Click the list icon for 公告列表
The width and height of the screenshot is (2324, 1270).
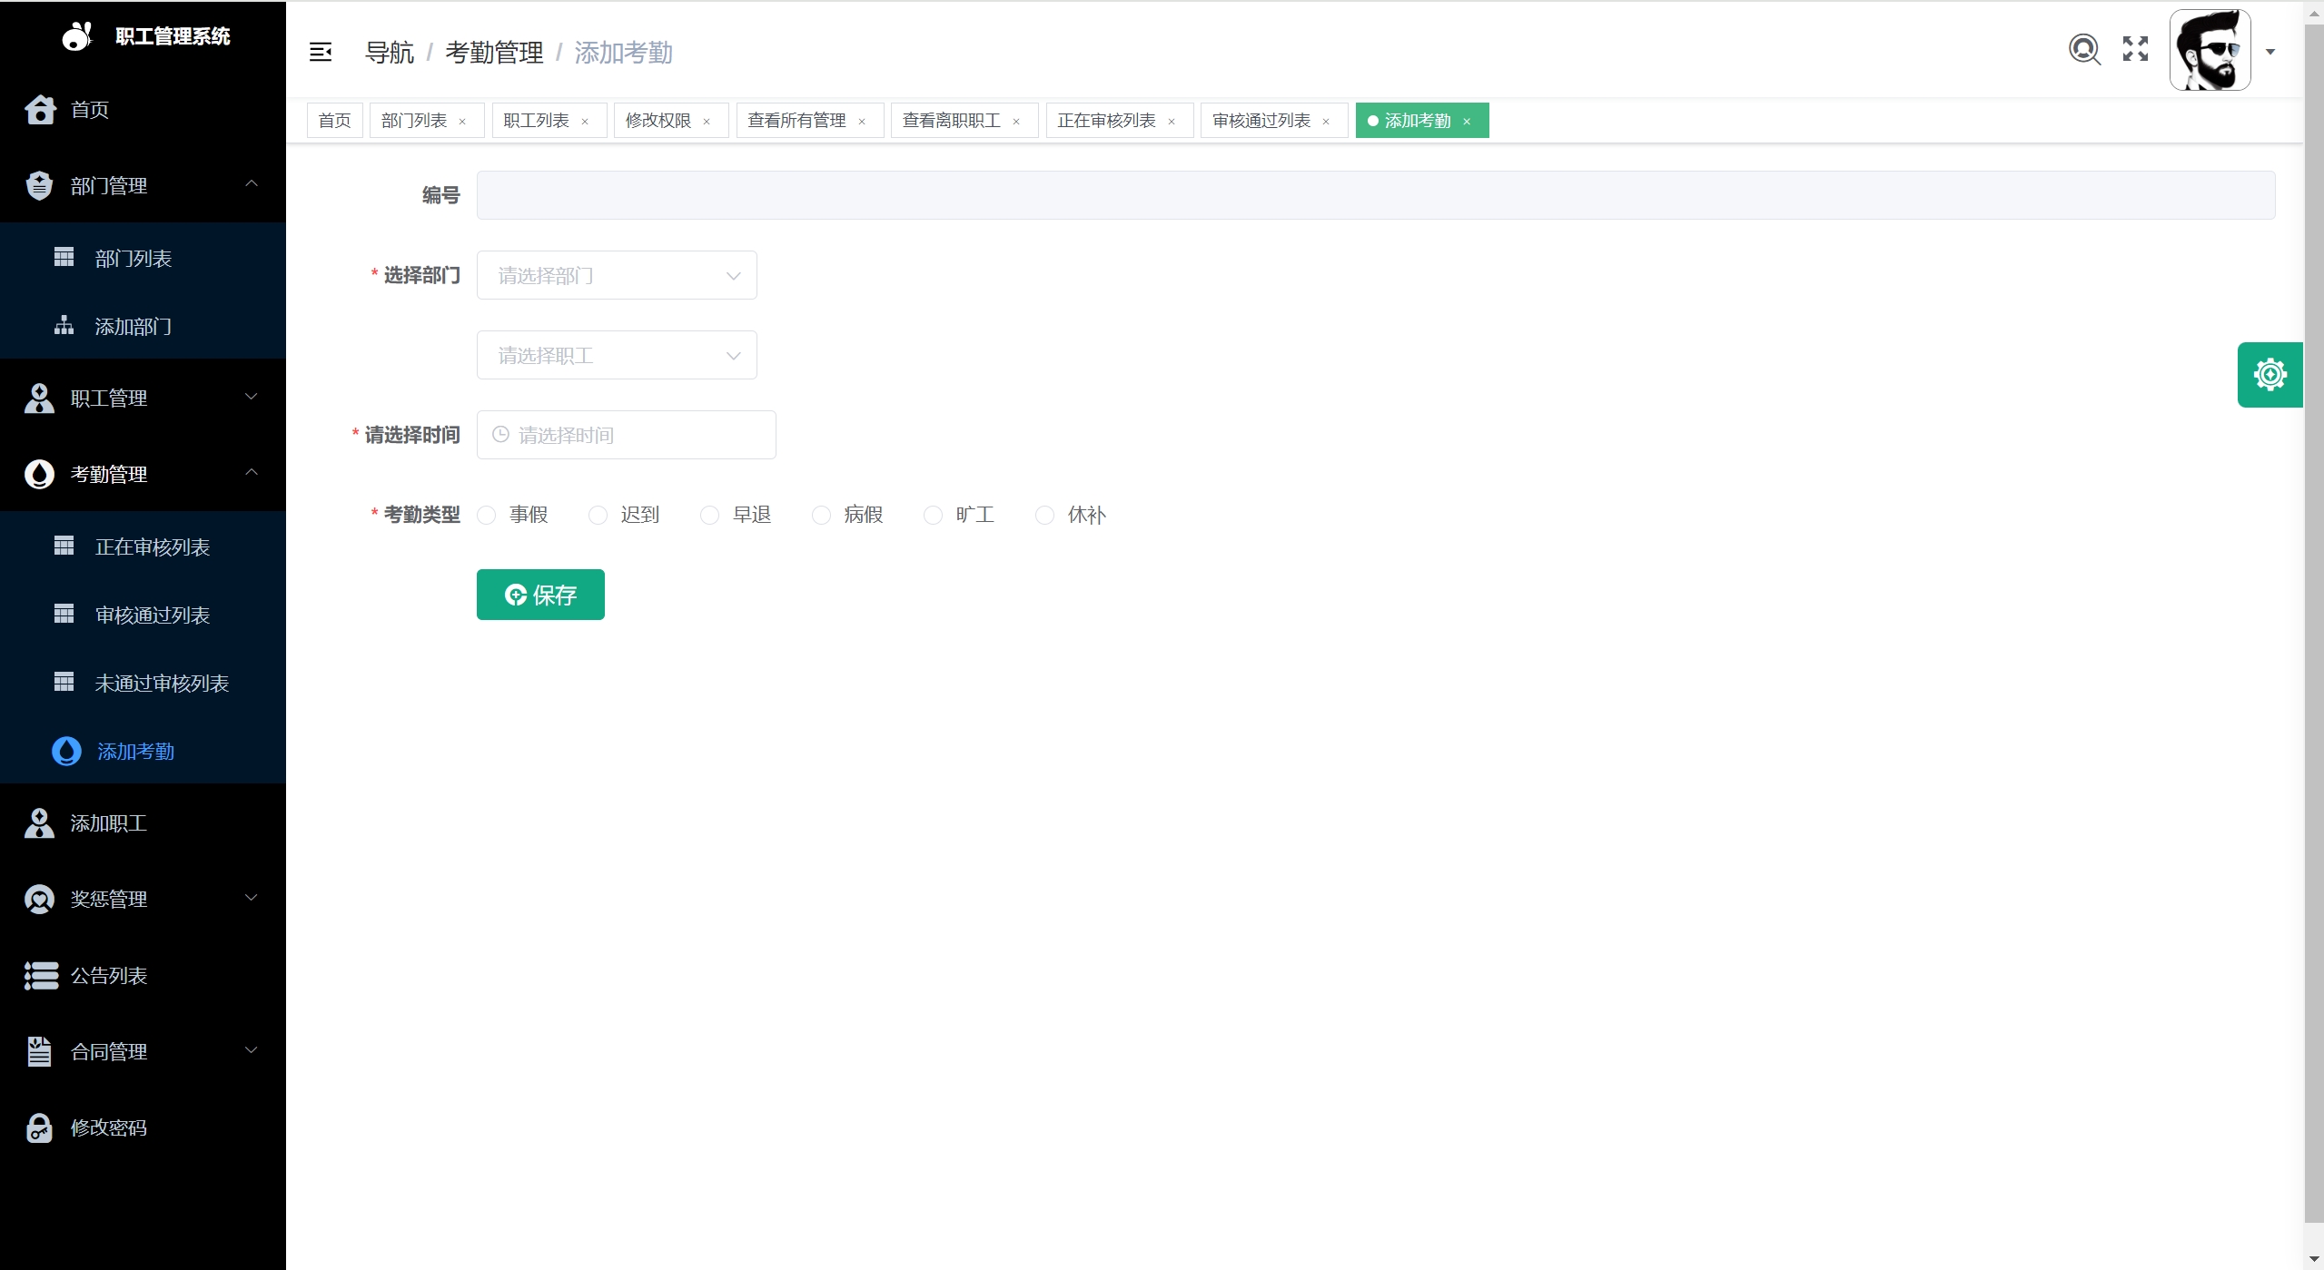tap(41, 976)
